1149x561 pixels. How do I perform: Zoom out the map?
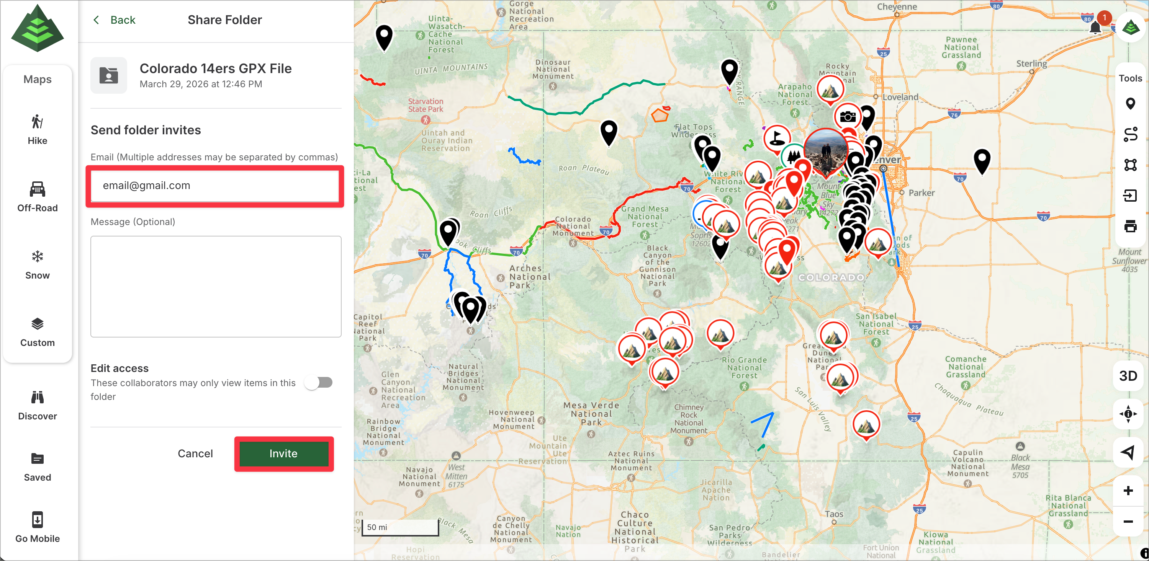coord(1128,521)
